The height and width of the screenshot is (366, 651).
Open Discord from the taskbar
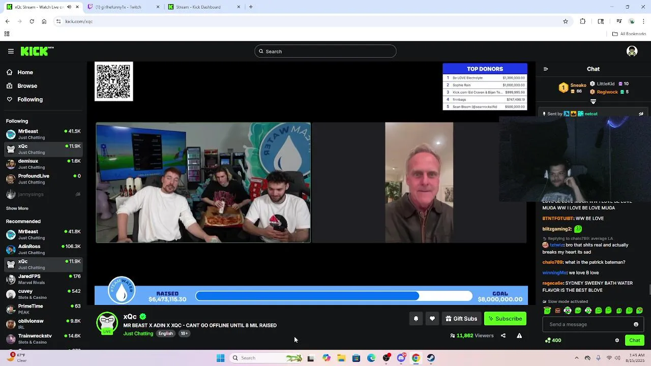click(401, 358)
